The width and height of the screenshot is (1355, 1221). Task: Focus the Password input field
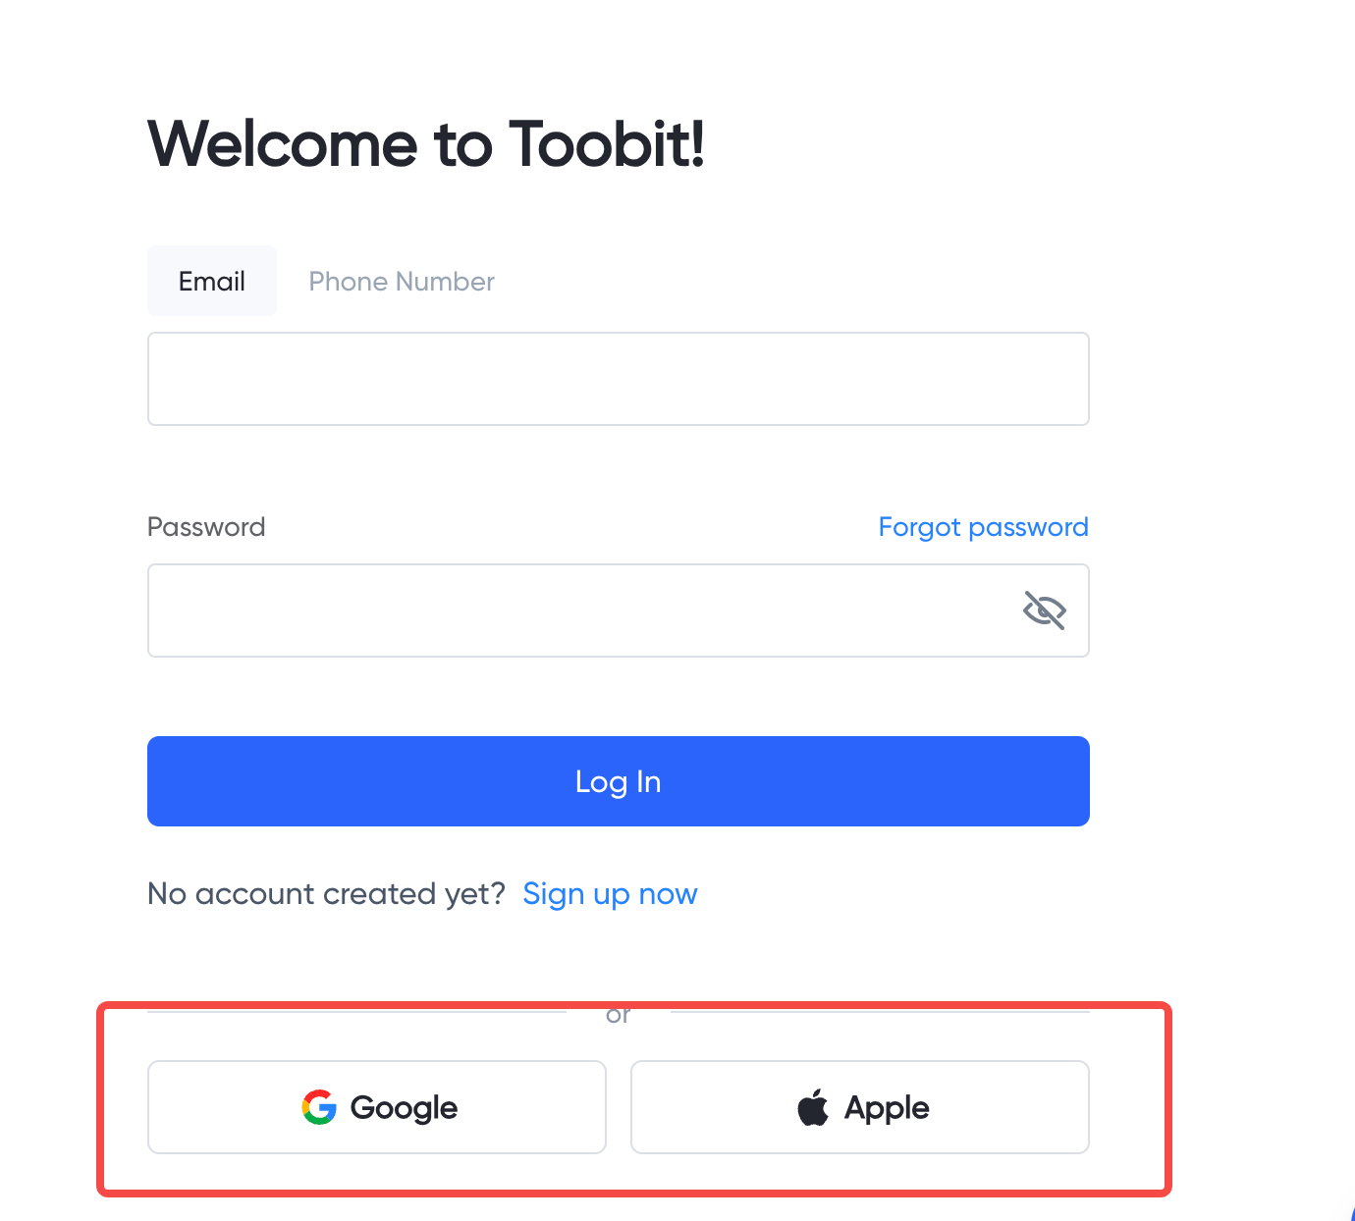(x=579, y=610)
